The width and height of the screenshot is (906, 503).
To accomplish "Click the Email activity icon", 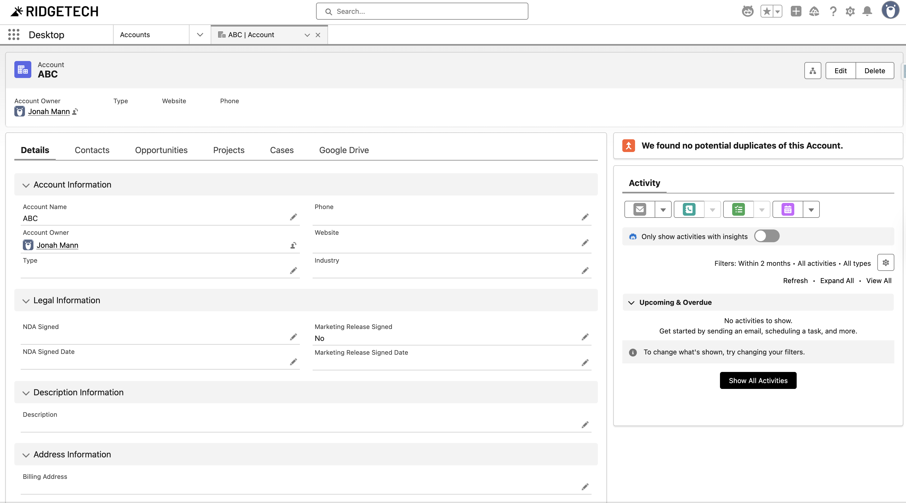I will click(x=640, y=210).
